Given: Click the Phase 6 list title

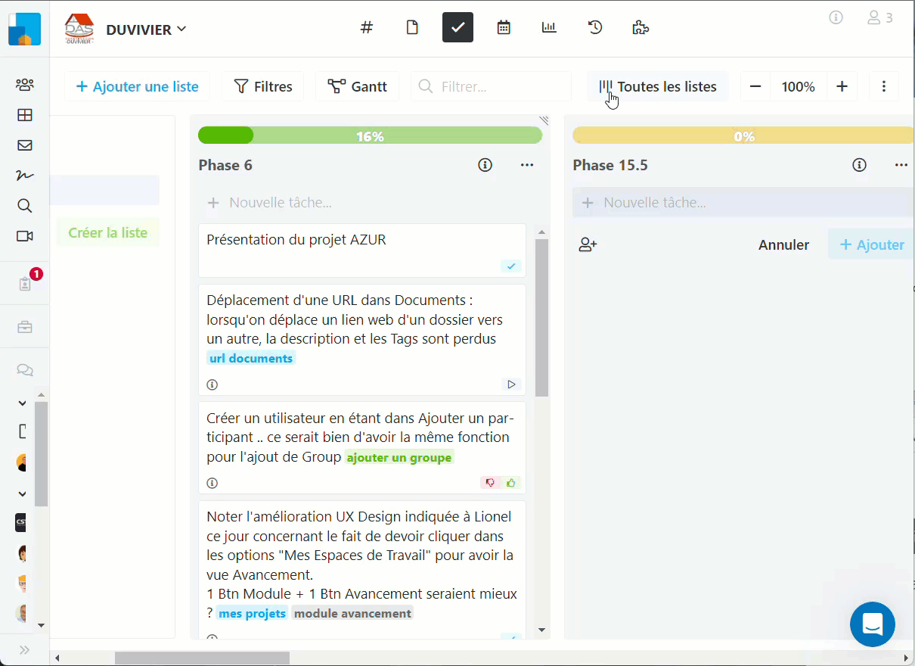Looking at the screenshot, I should pos(225,165).
